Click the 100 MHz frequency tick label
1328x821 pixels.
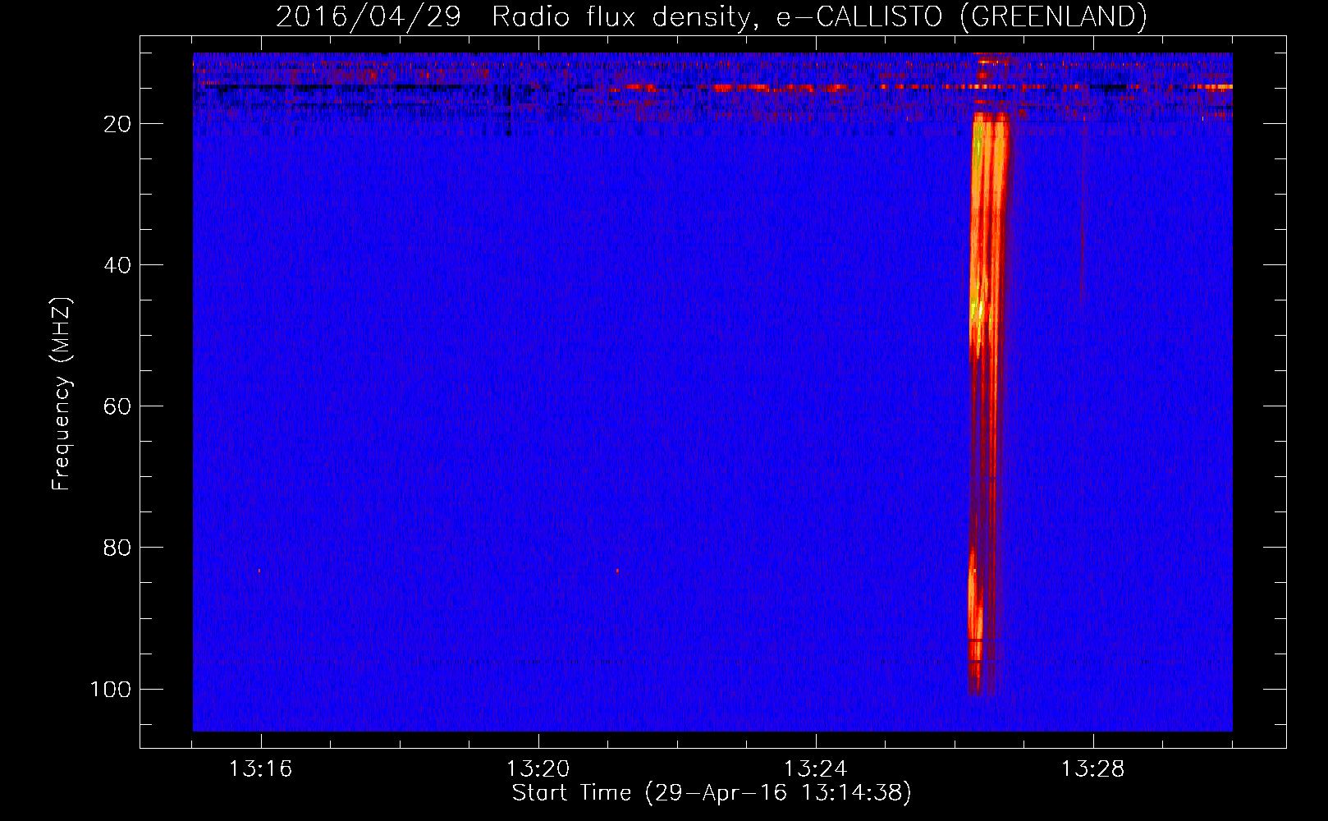tap(111, 689)
